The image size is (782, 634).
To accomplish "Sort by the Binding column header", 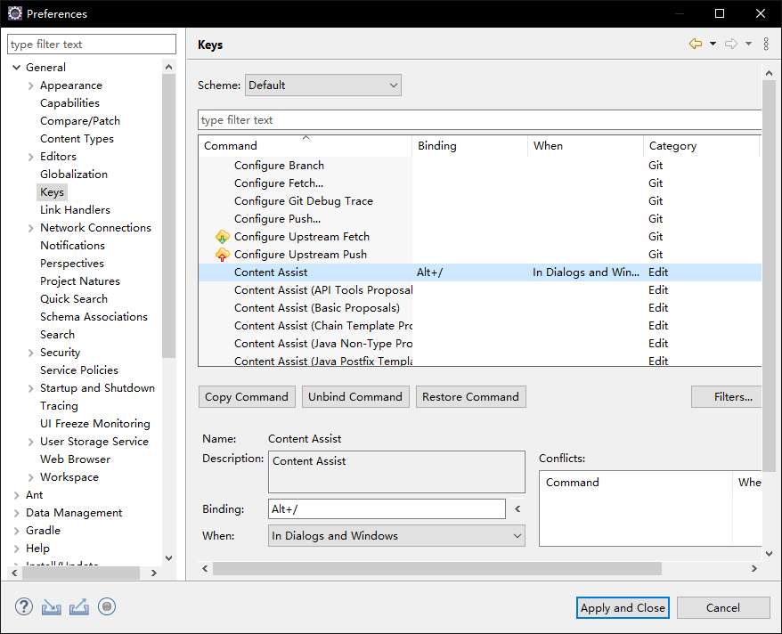I will click(x=469, y=146).
